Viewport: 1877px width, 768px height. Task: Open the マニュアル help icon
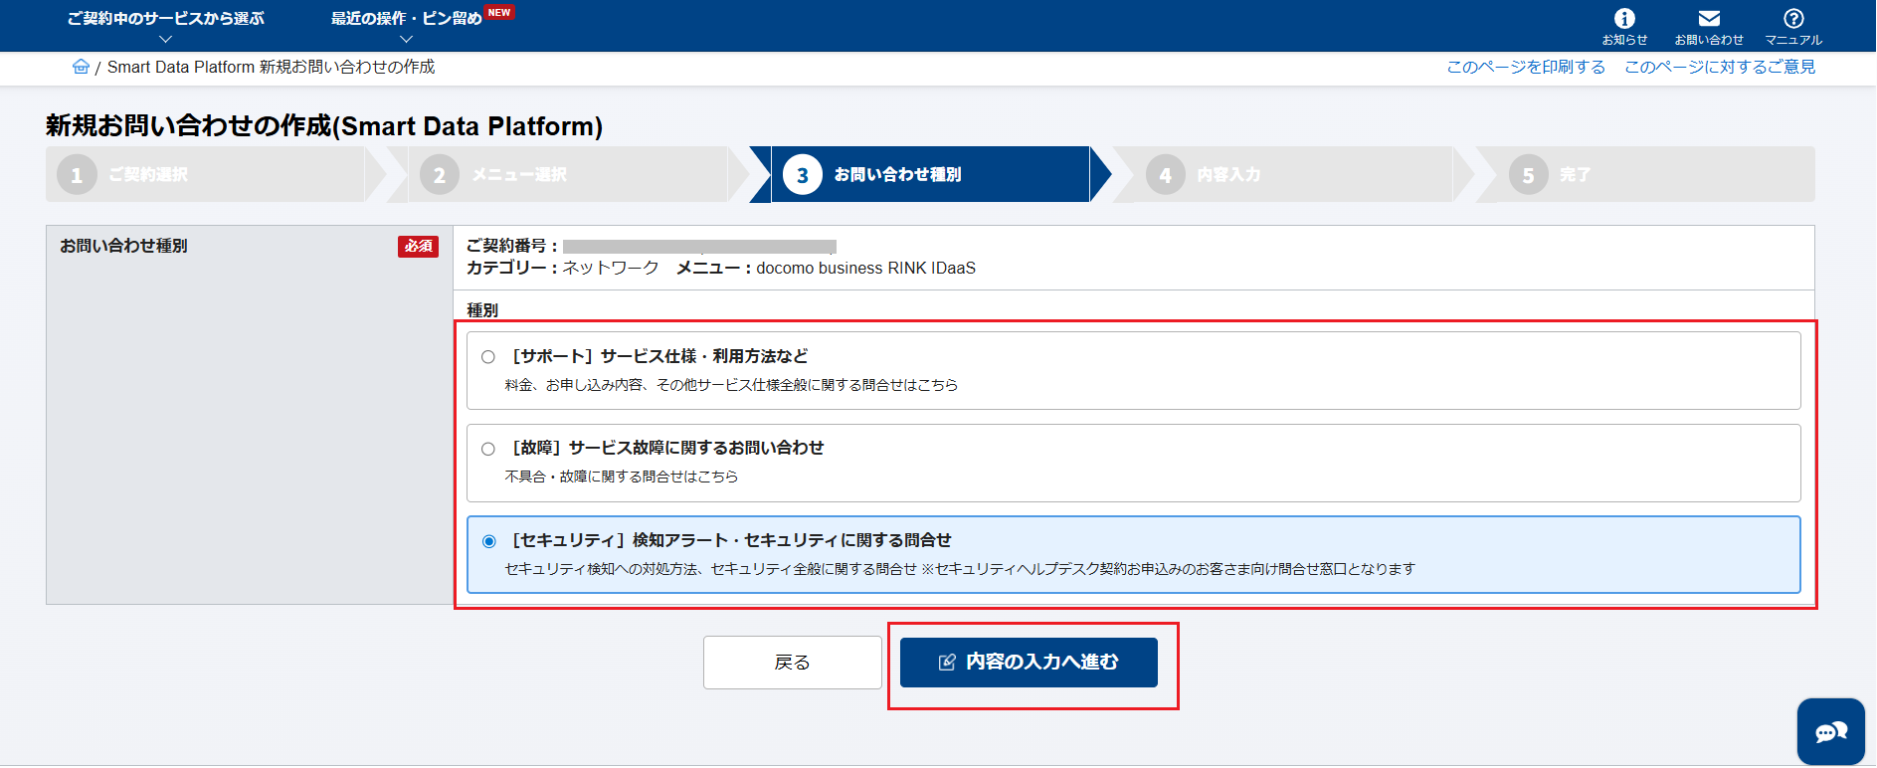tap(1792, 19)
